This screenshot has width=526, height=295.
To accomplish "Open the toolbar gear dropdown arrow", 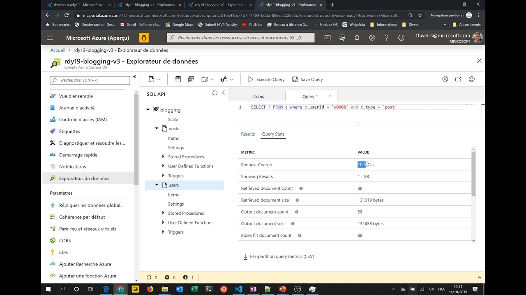I will (232, 79).
